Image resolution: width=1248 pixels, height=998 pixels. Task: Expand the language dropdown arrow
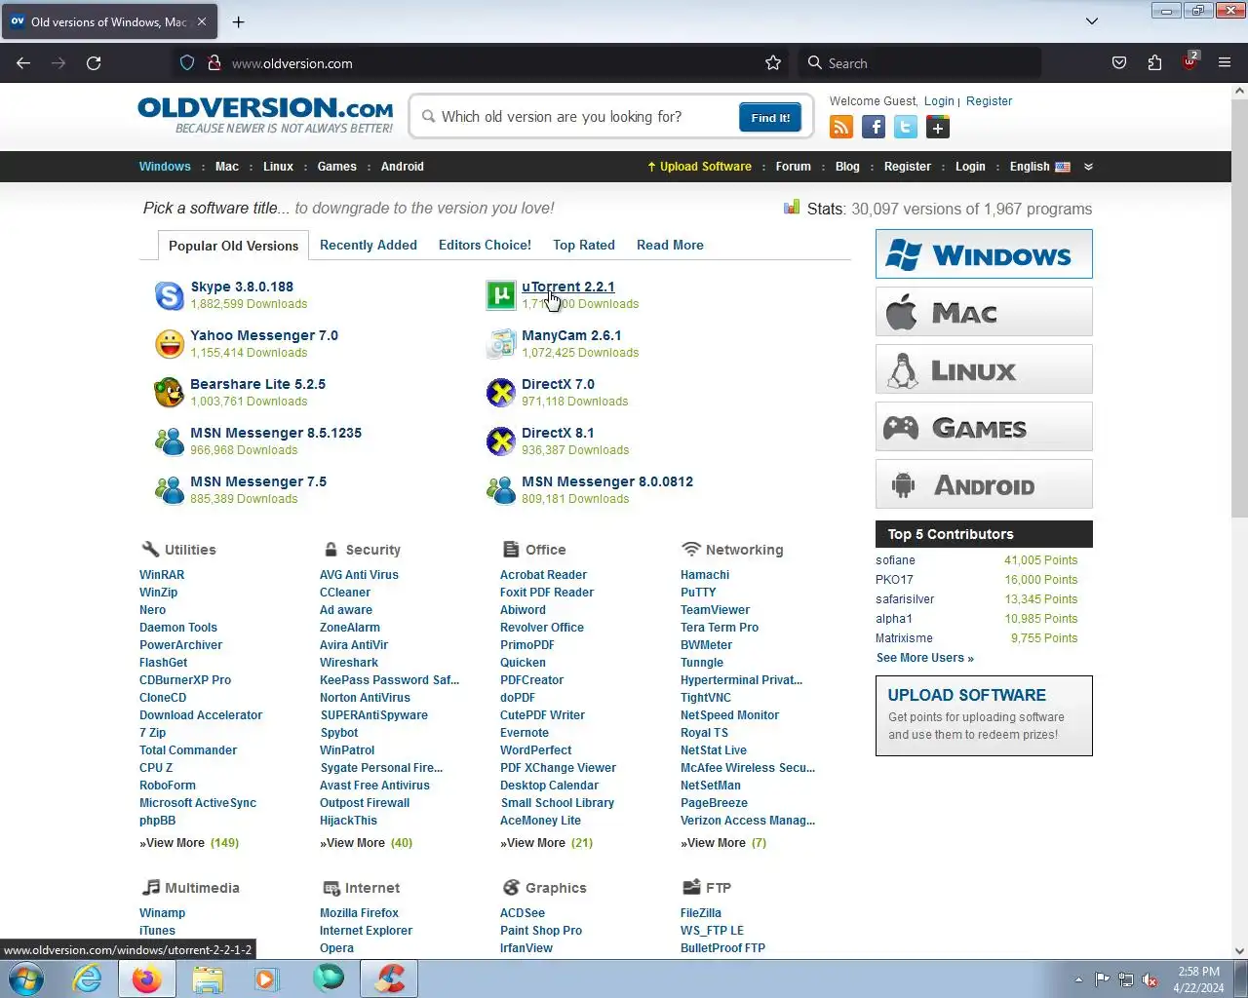coord(1088,167)
